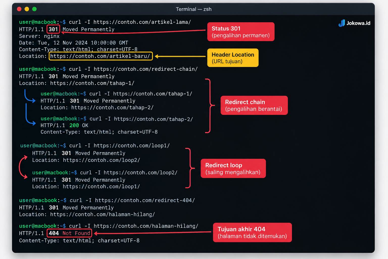Close the Terminal window with the red button
Screen dimensions: 388x259
point(19,9)
